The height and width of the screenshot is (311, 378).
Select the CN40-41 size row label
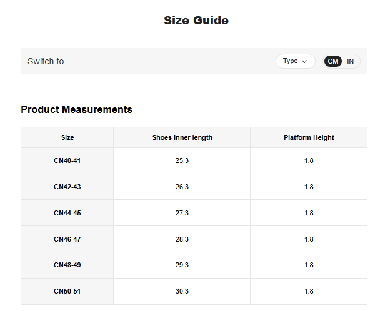click(67, 161)
